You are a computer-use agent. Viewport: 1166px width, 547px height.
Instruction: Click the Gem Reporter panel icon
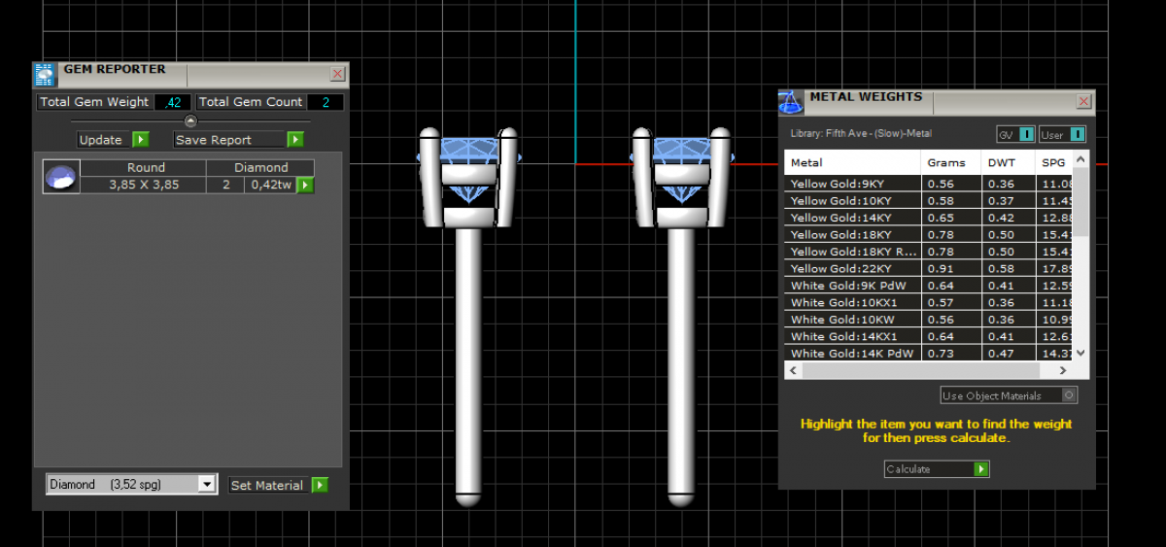pos(44,75)
